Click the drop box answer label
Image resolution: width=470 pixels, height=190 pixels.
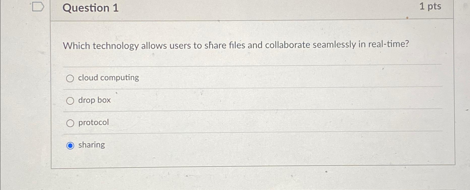[94, 100]
